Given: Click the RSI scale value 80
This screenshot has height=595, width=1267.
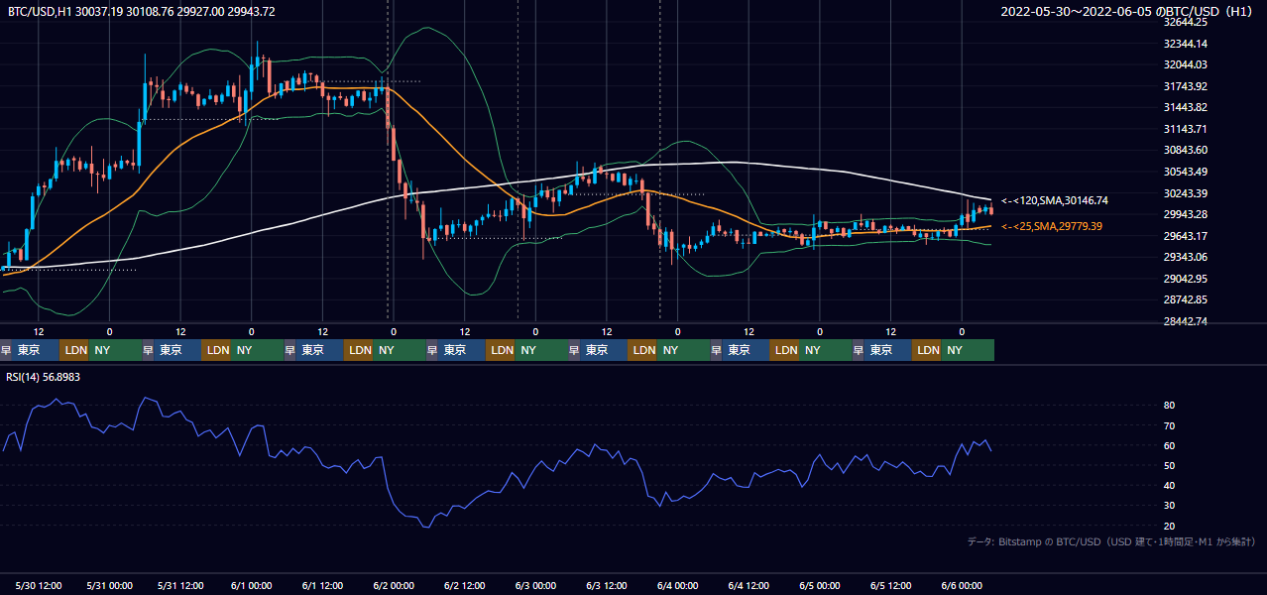Looking at the screenshot, I should coord(1169,406).
